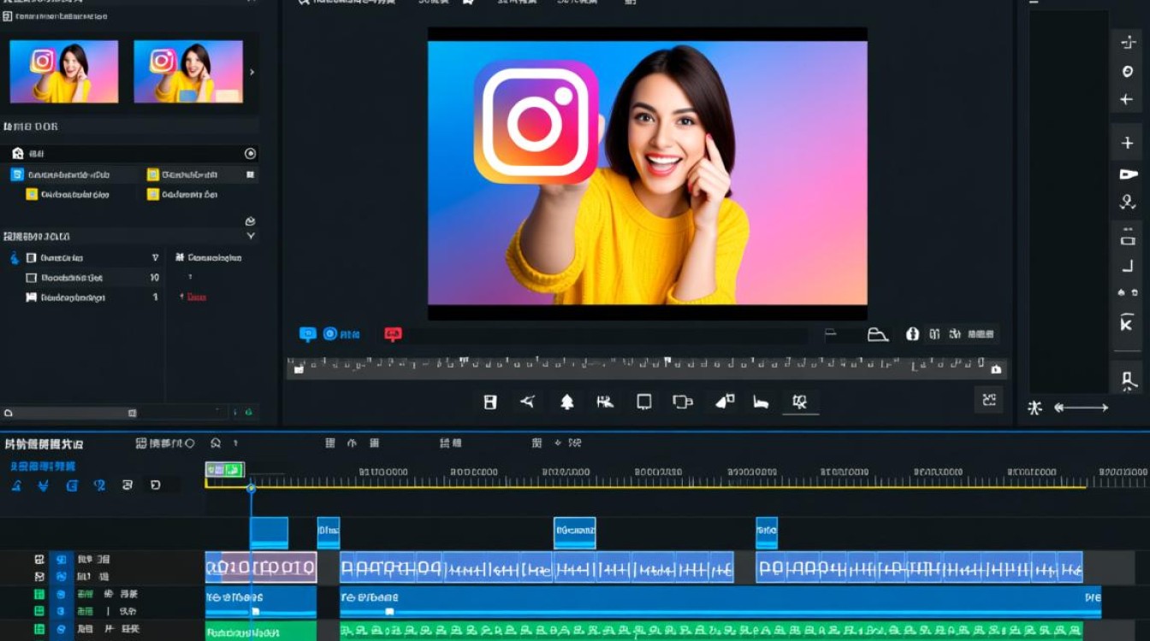Click the share arrow icon beside the save disk
Image resolution: width=1150 pixels, height=641 pixels.
pyautogui.click(x=528, y=401)
